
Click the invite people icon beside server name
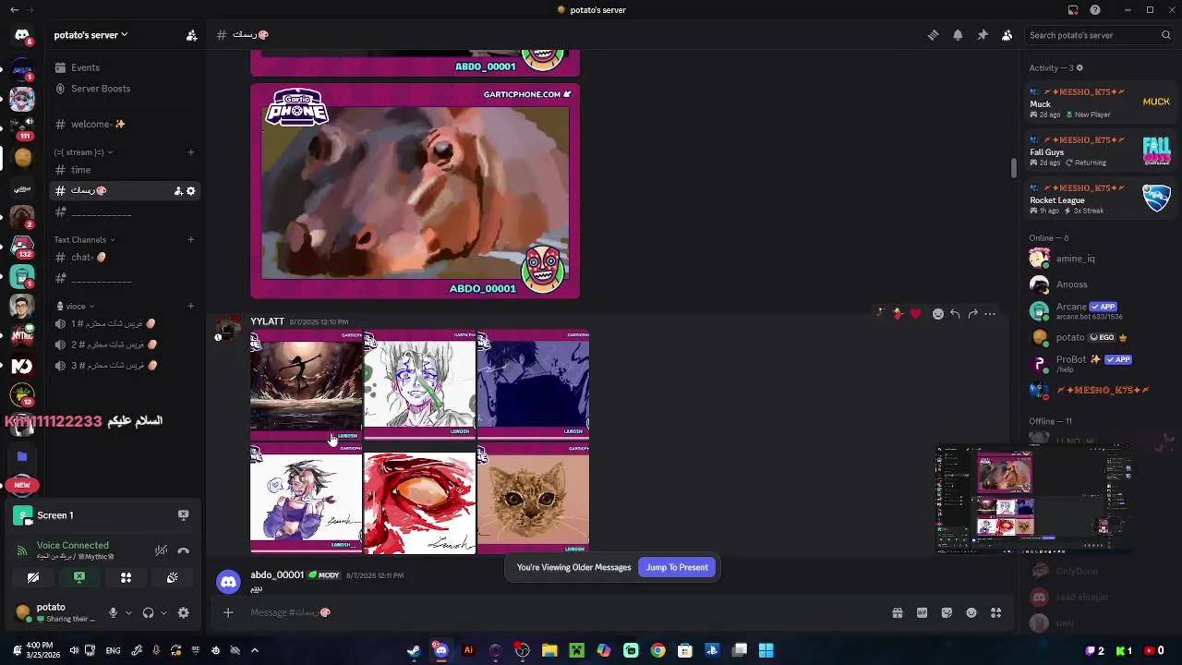[x=191, y=35]
